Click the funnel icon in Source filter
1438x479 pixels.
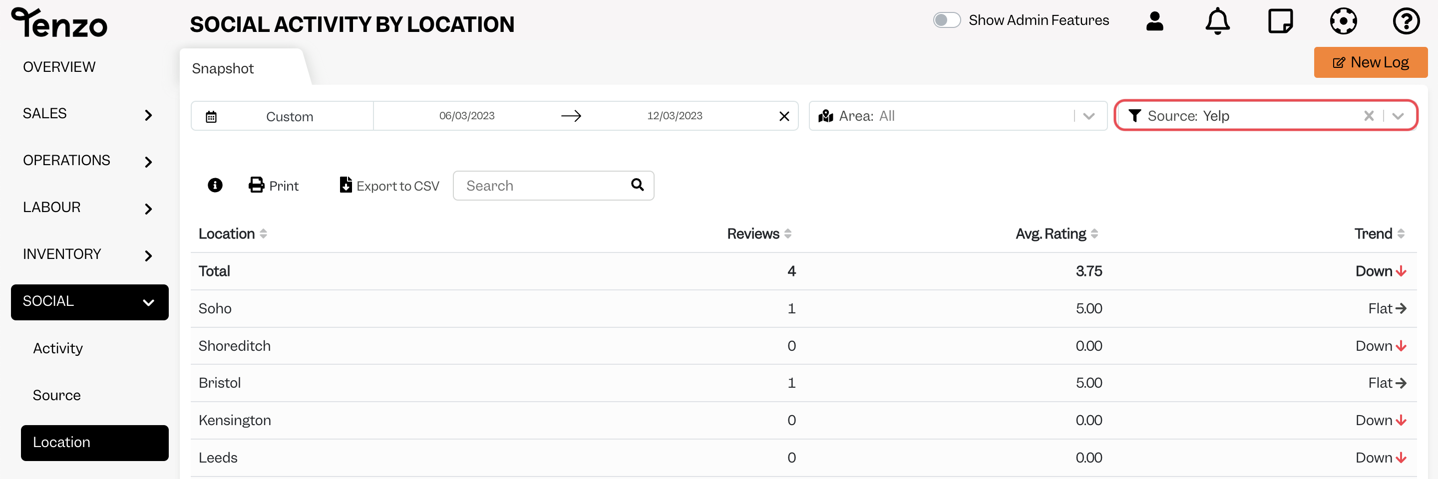pos(1135,115)
